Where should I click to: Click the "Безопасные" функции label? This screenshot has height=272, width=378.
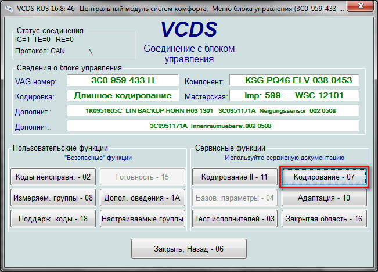[x=98, y=158]
